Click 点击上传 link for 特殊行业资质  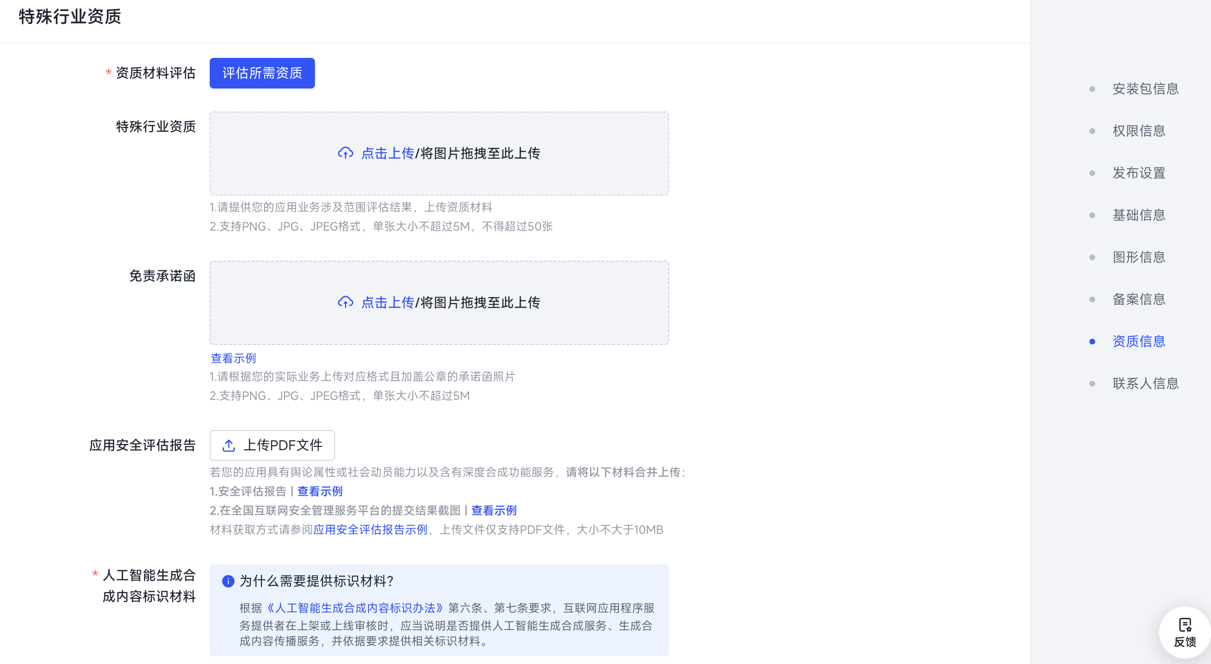[x=387, y=153]
